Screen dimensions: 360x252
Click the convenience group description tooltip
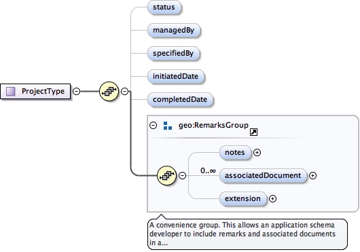(x=247, y=234)
